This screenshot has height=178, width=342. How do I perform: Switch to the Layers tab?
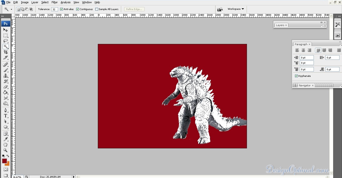pyautogui.click(x=280, y=25)
